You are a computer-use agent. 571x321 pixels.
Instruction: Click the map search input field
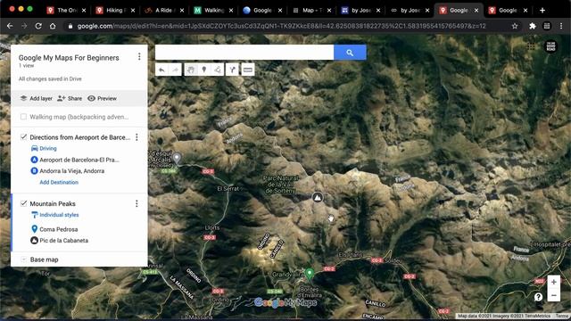pyautogui.click(x=244, y=53)
